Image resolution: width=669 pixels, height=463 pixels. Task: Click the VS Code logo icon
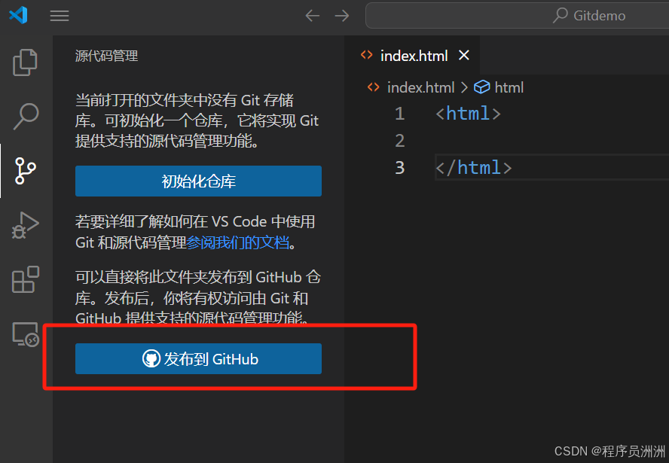(x=18, y=15)
